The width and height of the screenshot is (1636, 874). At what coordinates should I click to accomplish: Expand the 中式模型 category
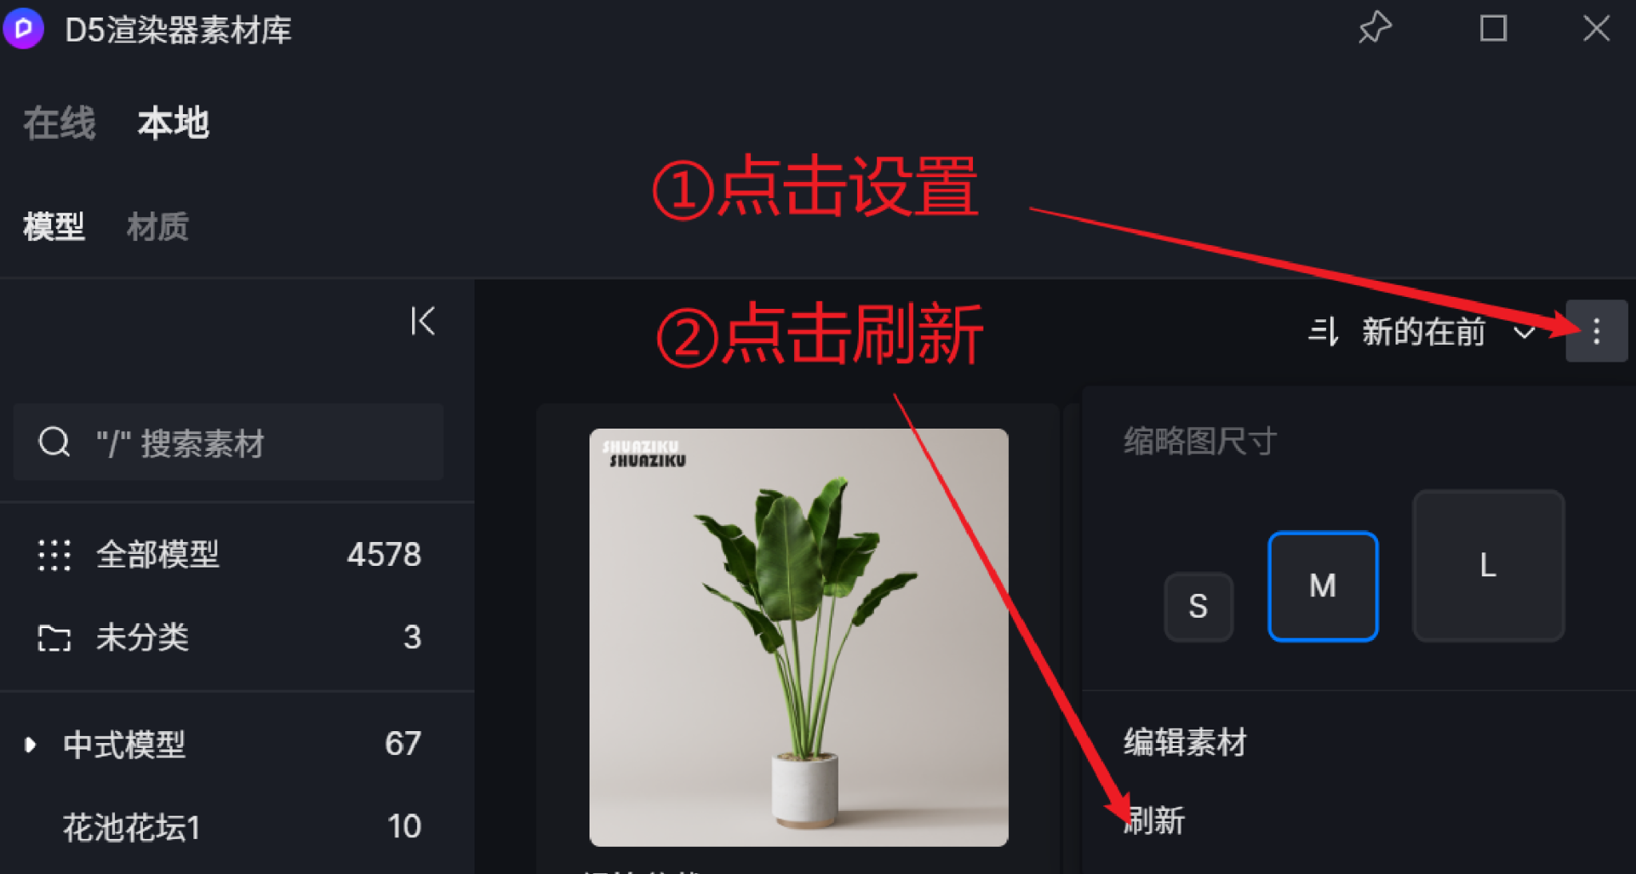coord(30,745)
